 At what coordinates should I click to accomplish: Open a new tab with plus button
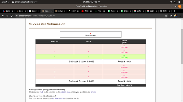(x=174, y=11)
